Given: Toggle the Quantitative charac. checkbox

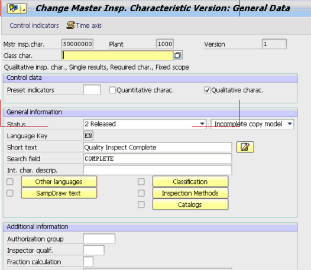Looking at the screenshot, I should pos(112,90).
